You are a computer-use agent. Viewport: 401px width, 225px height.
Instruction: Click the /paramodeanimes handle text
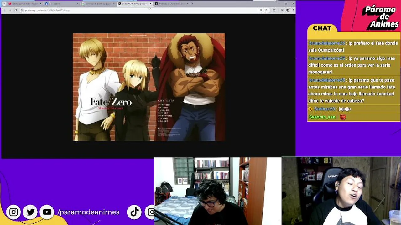click(88, 212)
